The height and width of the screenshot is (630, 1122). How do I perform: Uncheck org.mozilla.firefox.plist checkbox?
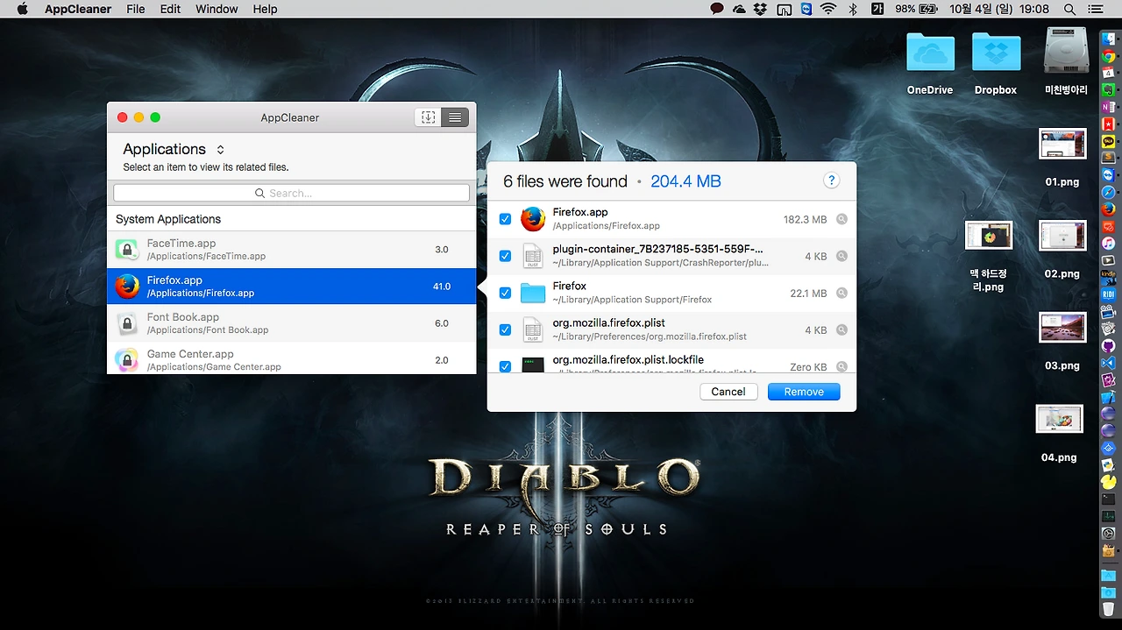[x=505, y=329]
